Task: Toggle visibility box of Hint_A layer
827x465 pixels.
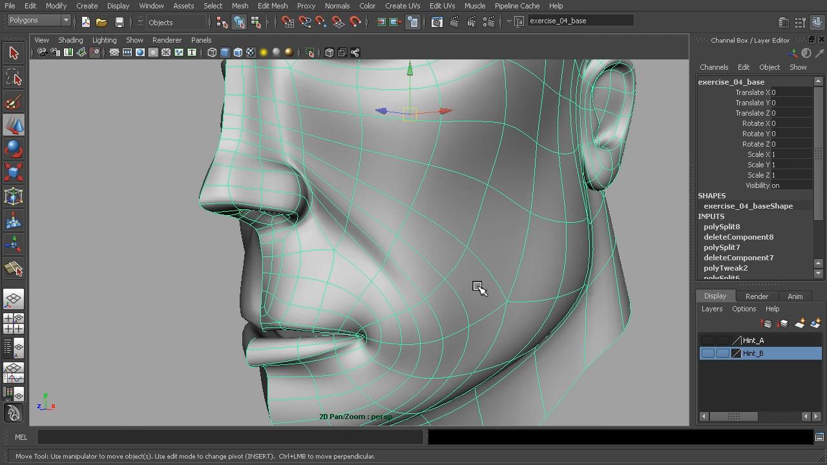Action: (x=708, y=340)
